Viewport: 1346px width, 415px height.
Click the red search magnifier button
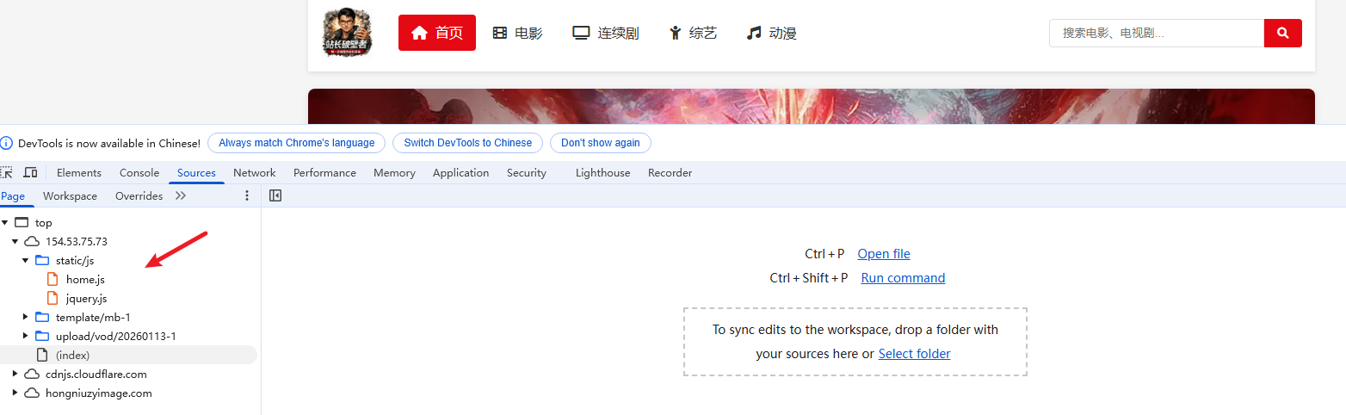click(x=1282, y=34)
